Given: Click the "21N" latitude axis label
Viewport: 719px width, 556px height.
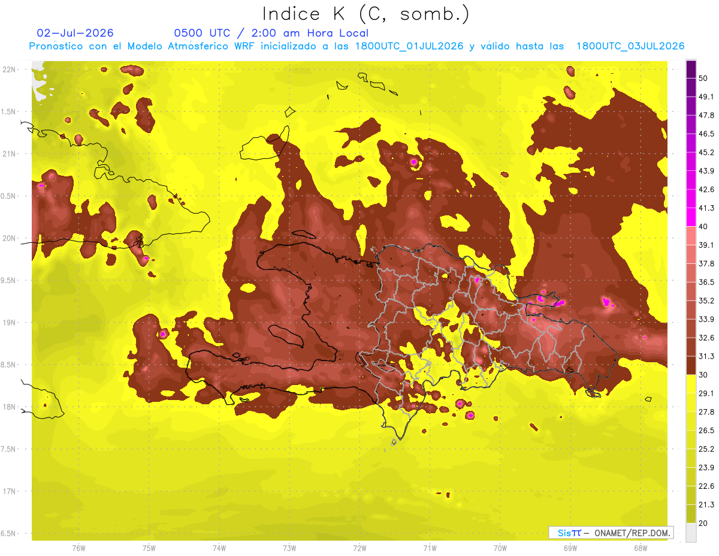Looking at the screenshot, I should 10,154.
